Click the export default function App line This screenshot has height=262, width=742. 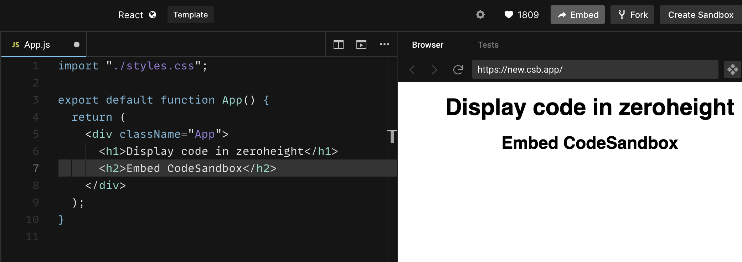click(164, 100)
